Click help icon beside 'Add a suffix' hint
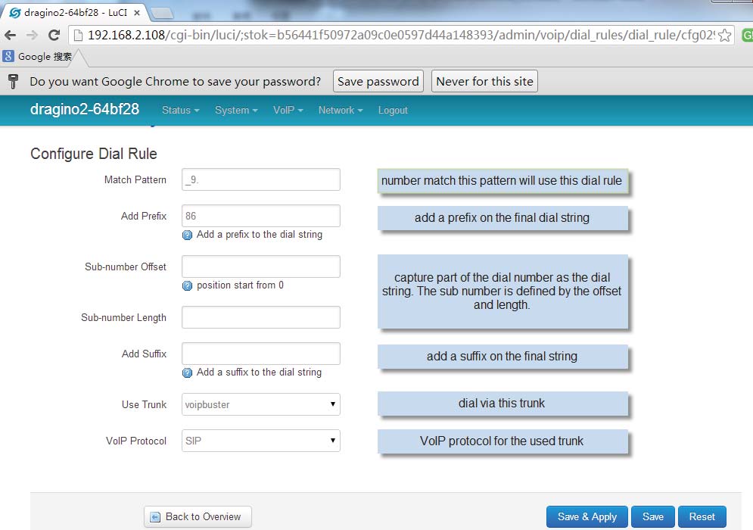This screenshot has height=530, width=753. click(x=187, y=373)
